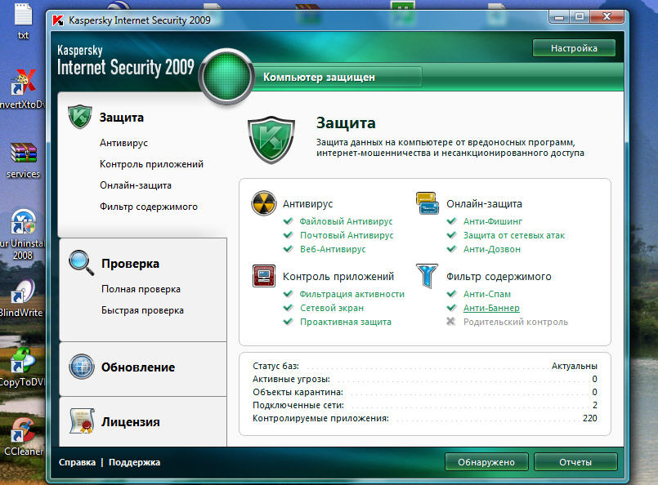
Task: Click the Фильтр содержимого funnel icon
Action: click(x=427, y=276)
